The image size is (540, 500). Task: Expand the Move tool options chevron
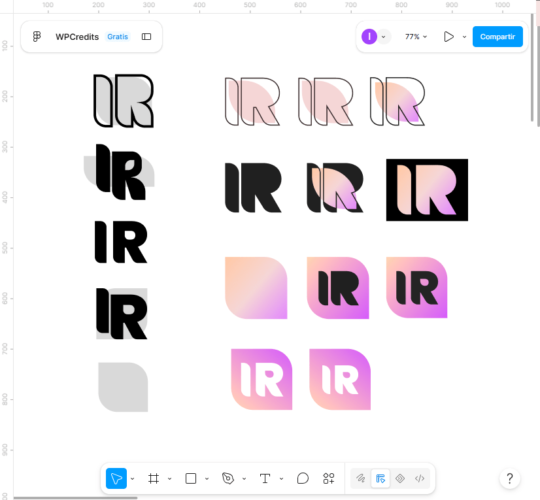[133, 478]
